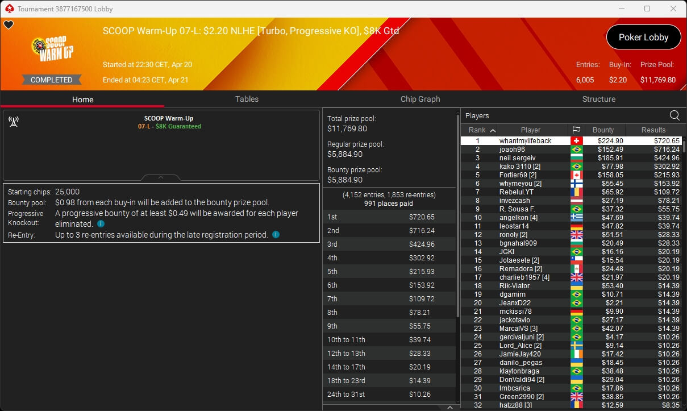Click the favorite heart icon

[x=9, y=25]
